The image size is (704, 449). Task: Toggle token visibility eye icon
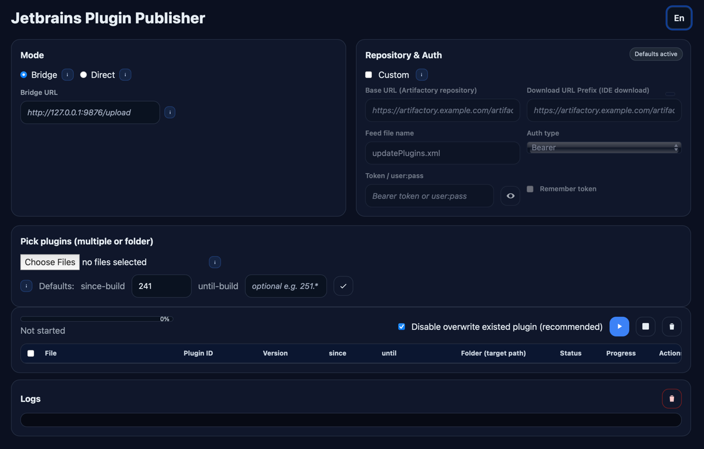coord(510,196)
